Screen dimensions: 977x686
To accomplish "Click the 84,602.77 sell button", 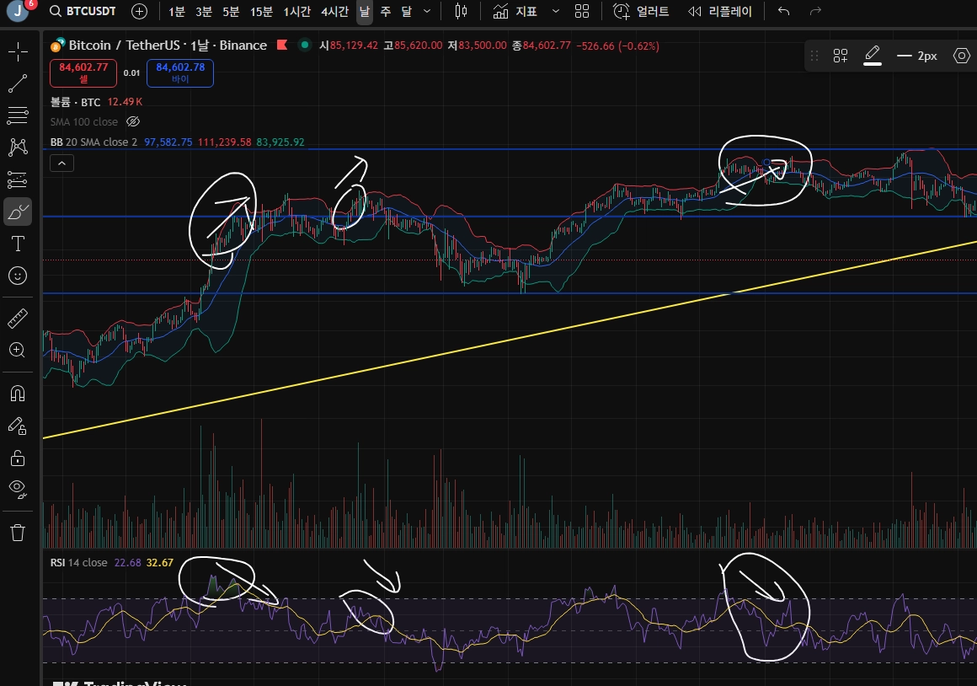I will 83,73.
